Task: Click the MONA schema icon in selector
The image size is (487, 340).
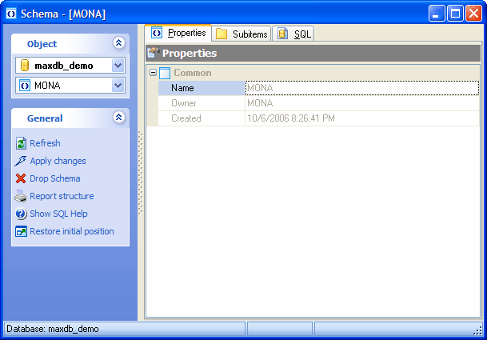Action: [x=25, y=86]
